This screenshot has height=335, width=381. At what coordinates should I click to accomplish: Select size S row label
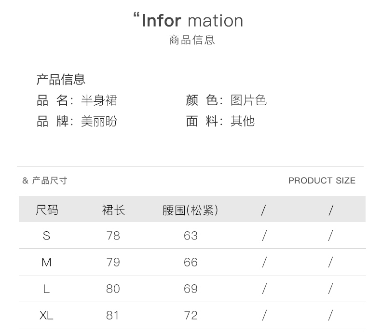click(x=46, y=236)
